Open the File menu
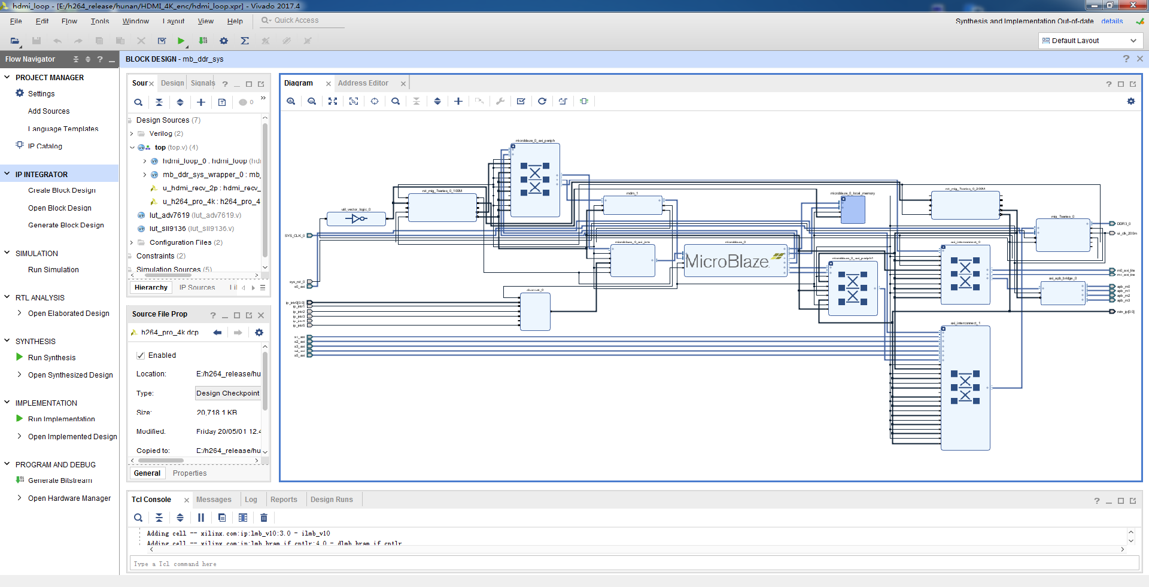1149x587 pixels. tap(16, 21)
